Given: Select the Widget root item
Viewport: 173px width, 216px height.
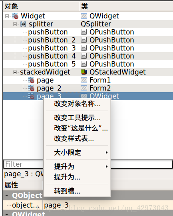Looking at the screenshot, I should click(33, 16).
